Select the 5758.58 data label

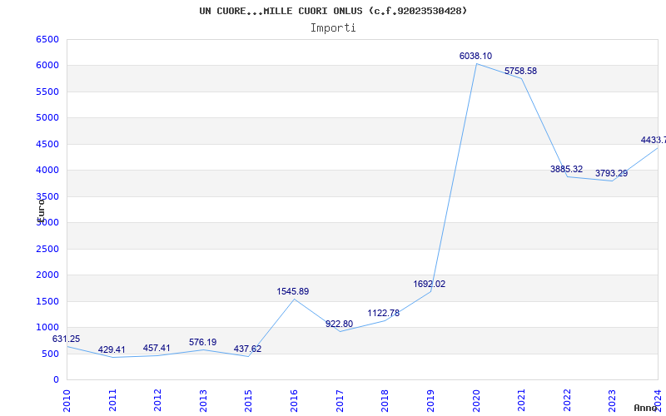[521, 71]
